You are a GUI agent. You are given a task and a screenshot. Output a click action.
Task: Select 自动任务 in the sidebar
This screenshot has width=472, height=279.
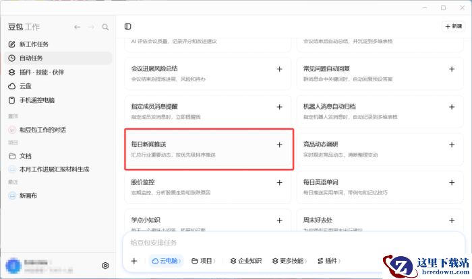pyautogui.click(x=58, y=58)
